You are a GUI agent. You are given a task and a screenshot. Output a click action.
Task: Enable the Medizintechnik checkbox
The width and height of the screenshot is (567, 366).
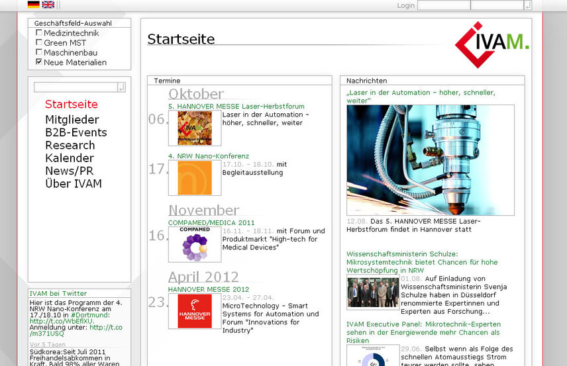39,33
